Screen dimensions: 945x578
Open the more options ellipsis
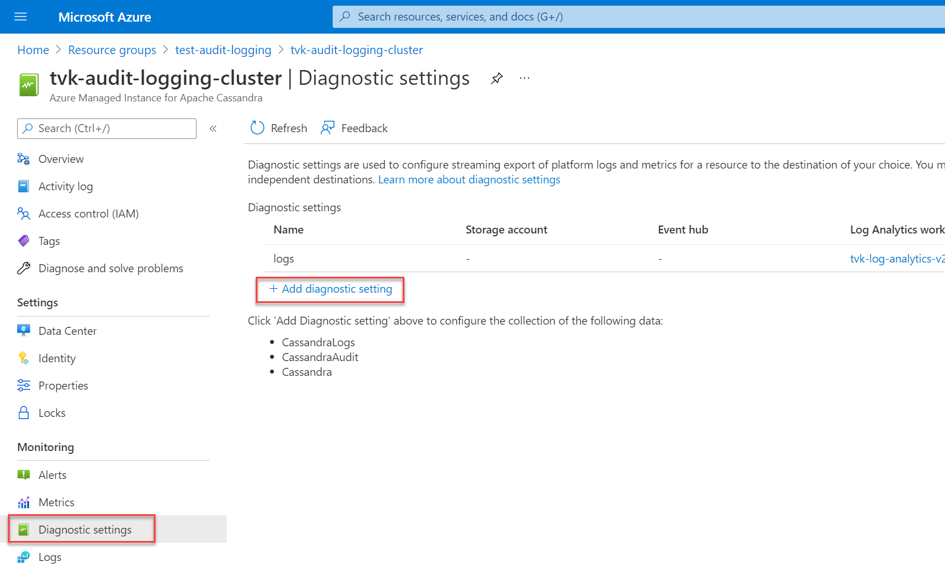[x=525, y=79]
